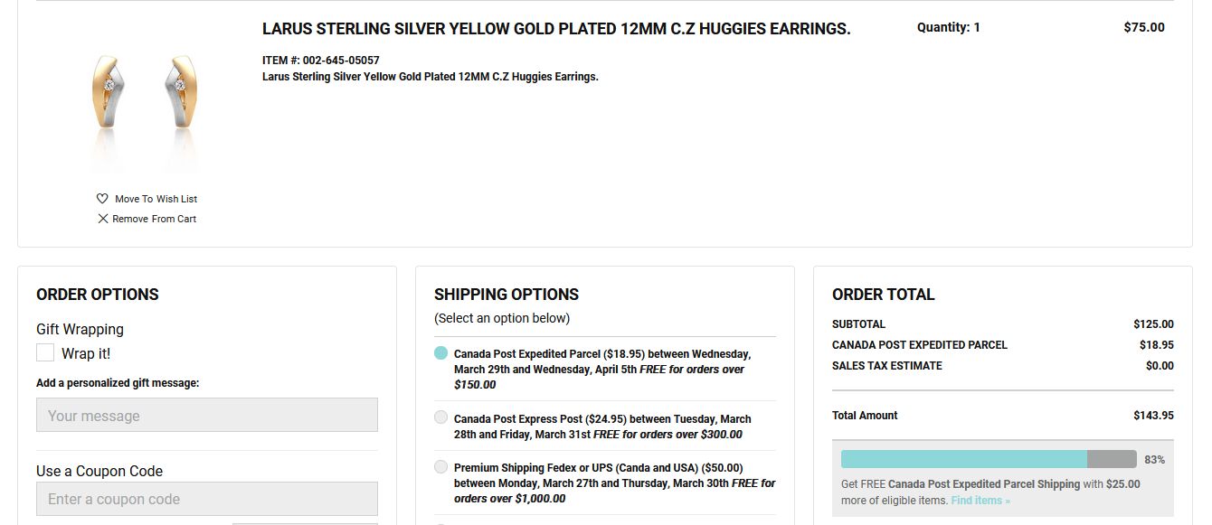
Task: Select Premium Shipping Fedex or UPS radio
Action: (440, 467)
